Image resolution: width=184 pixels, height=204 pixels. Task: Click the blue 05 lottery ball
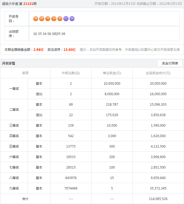(x=66, y=19)
